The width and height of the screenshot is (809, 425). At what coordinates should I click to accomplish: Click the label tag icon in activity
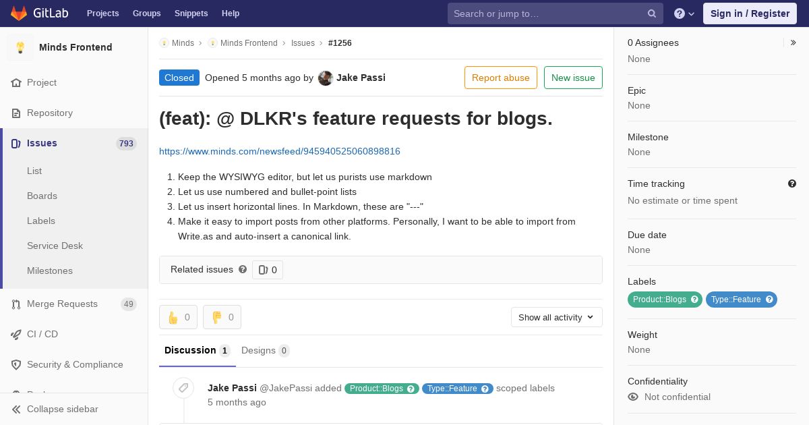[x=183, y=388]
